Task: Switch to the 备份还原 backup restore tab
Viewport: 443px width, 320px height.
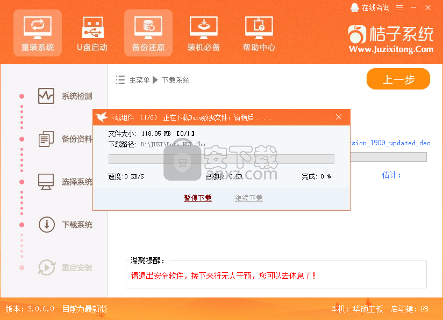Action: (x=148, y=33)
